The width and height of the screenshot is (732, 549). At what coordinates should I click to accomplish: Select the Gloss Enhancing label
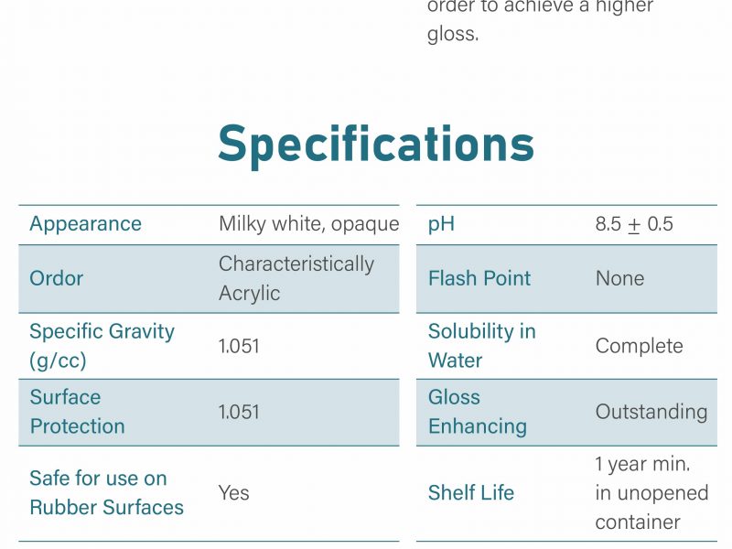[477, 412]
